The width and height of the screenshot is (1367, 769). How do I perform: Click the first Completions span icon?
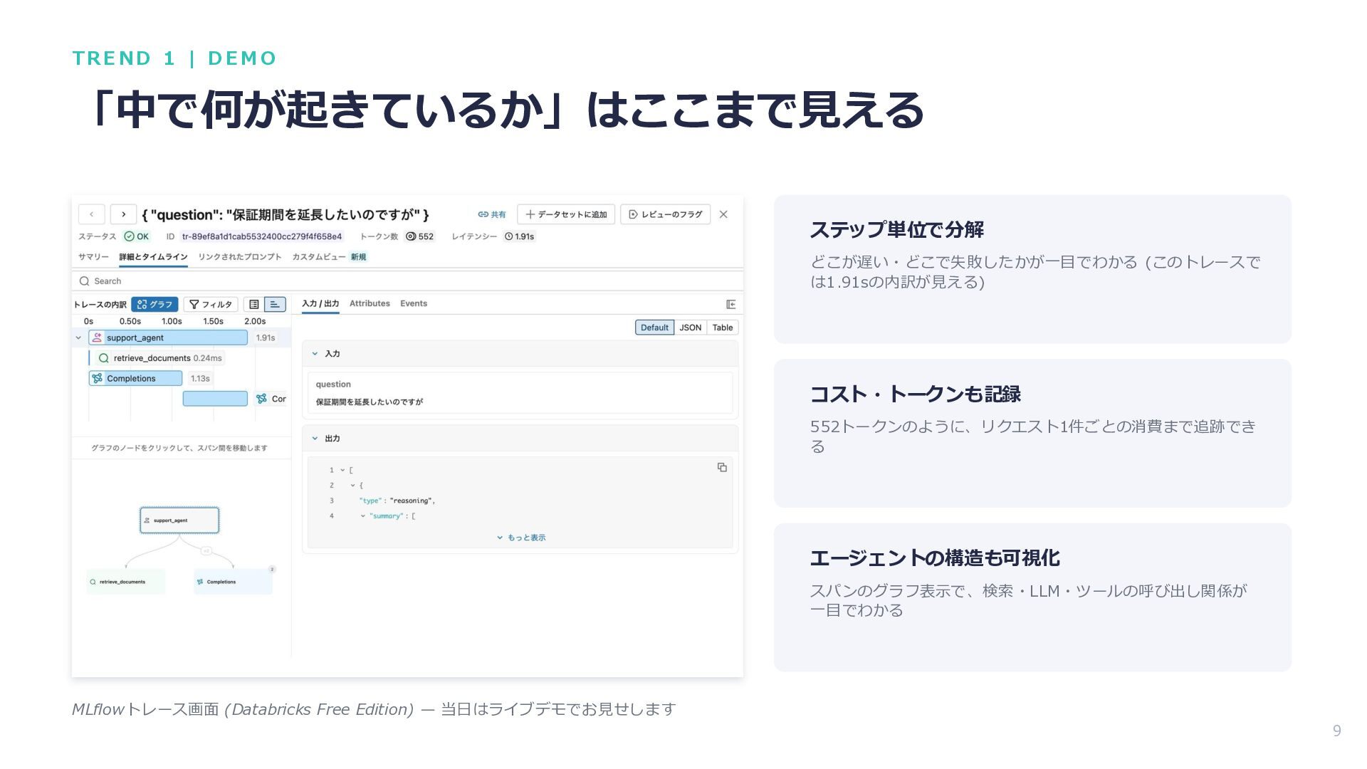pos(97,379)
